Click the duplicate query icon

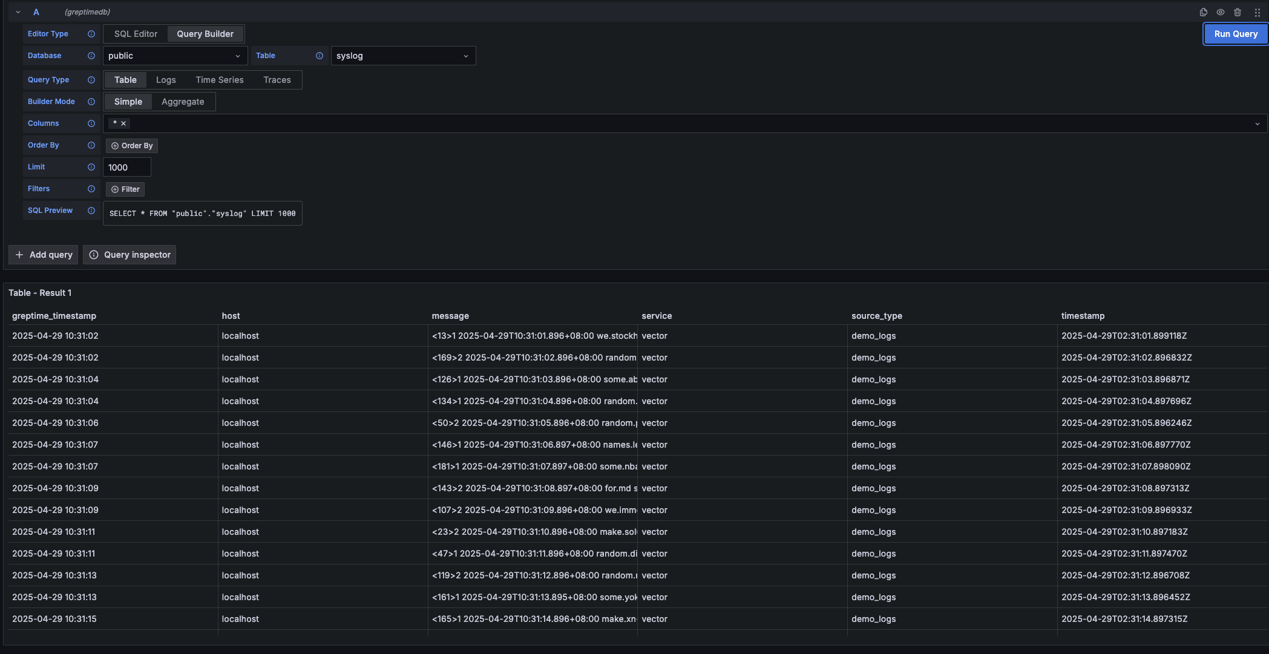coord(1203,12)
